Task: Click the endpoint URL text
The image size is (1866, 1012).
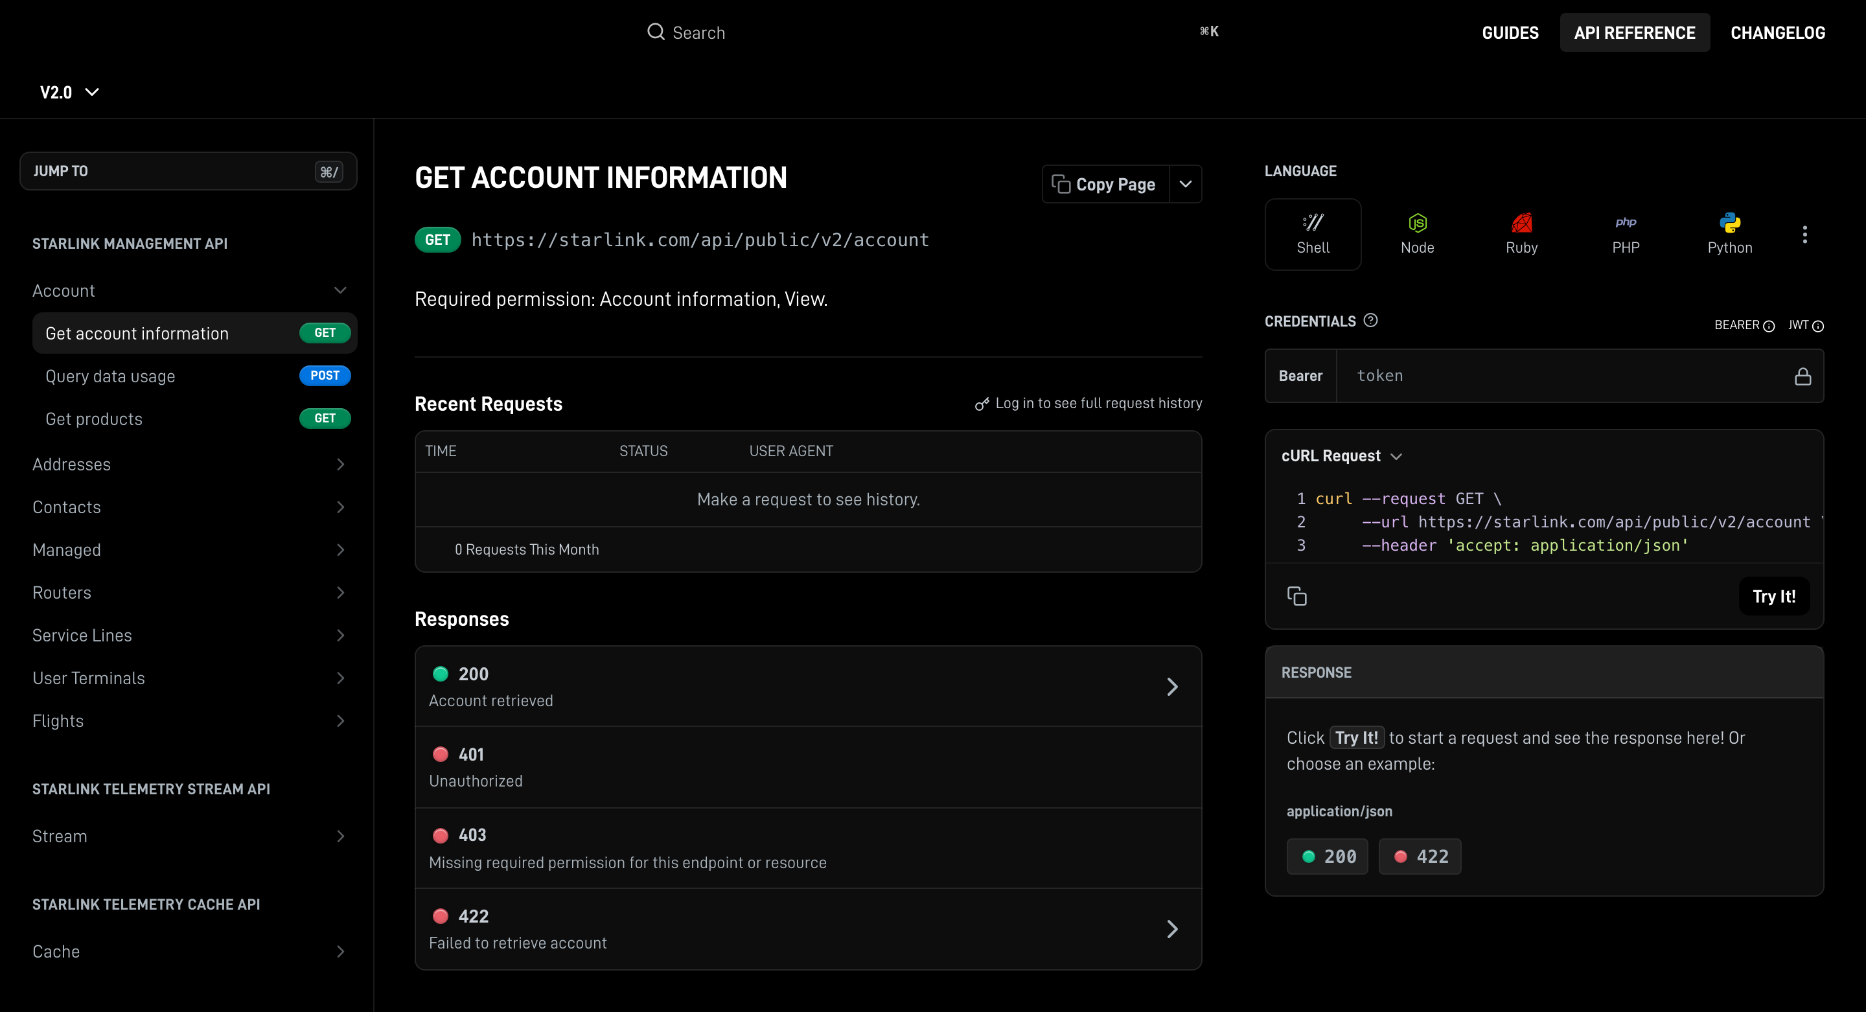Action: click(700, 240)
